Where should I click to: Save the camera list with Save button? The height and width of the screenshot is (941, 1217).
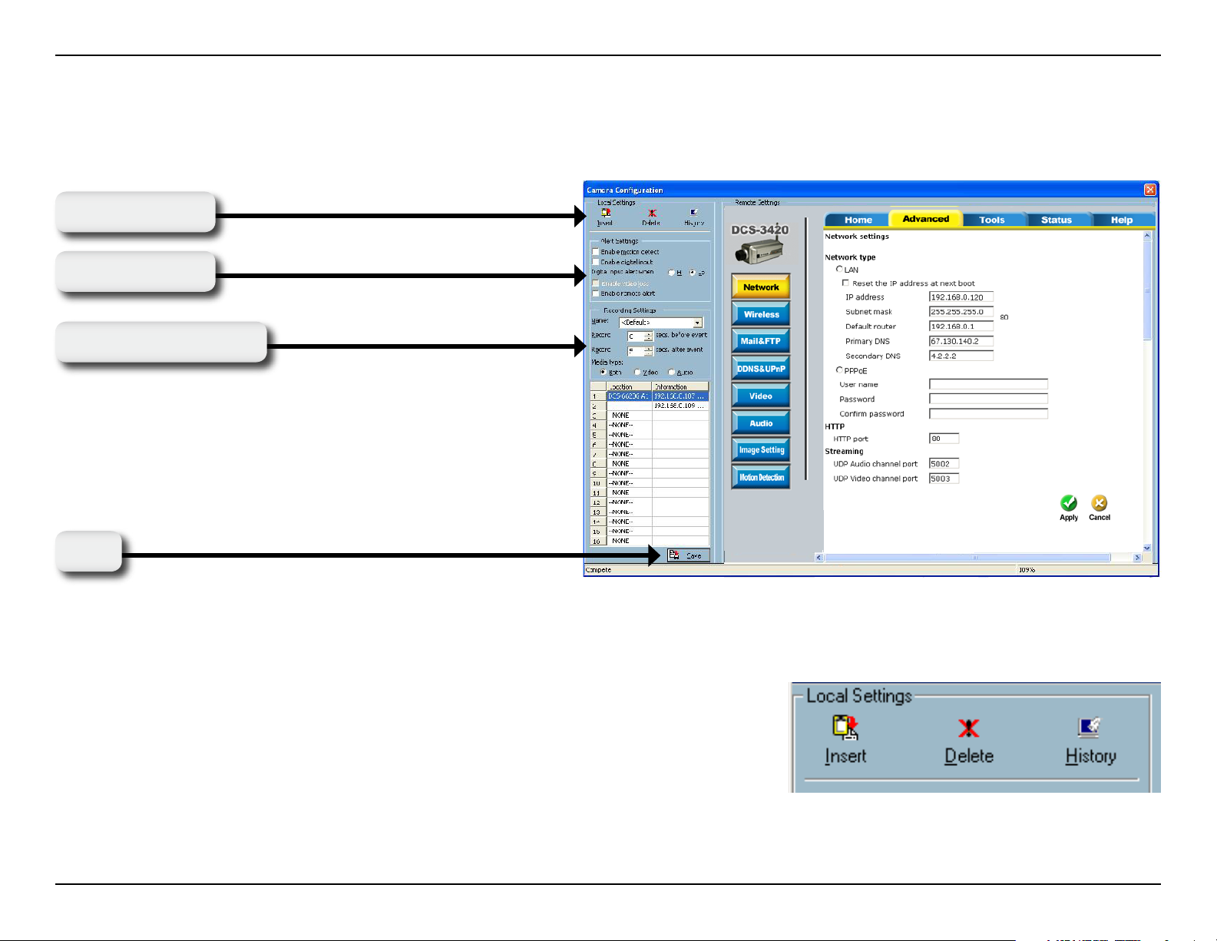click(x=688, y=555)
